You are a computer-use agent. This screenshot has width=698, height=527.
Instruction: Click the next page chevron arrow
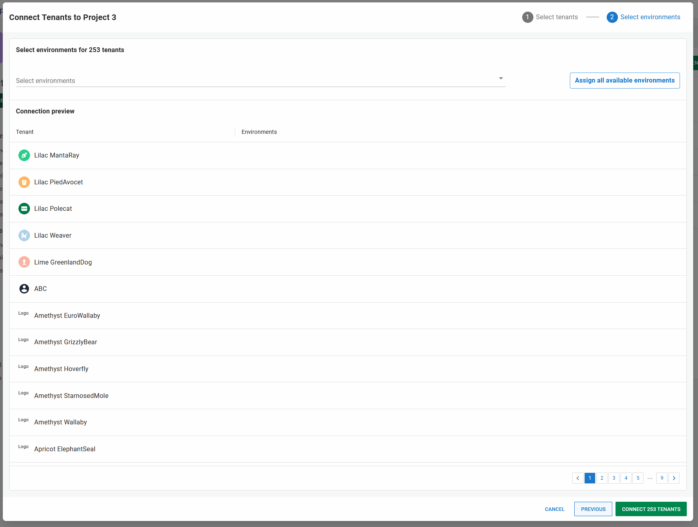674,478
